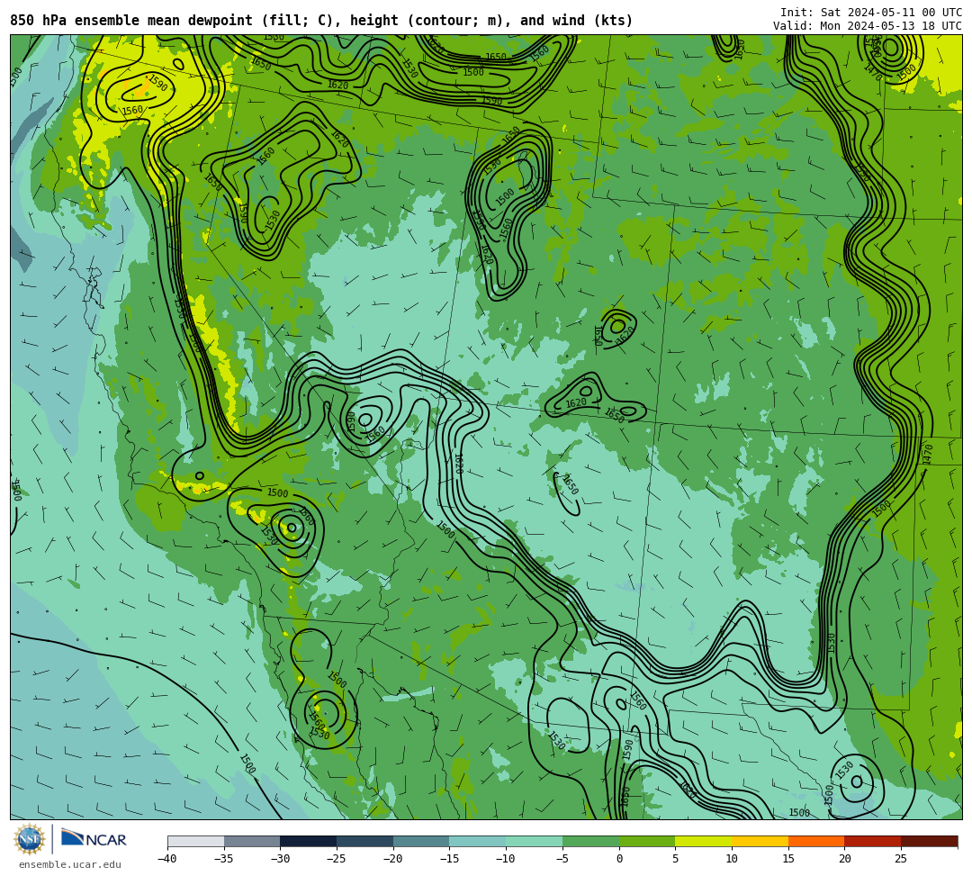The width and height of the screenshot is (972, 876).
Task: Click the lightest gray -40 to -35 swatch
Action: [x=196, y=841]
